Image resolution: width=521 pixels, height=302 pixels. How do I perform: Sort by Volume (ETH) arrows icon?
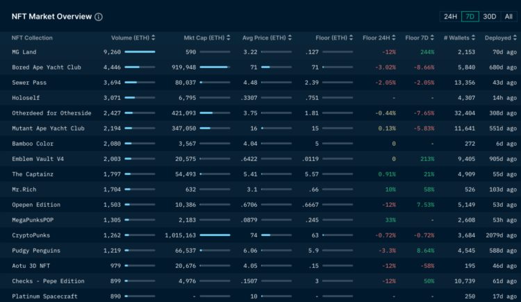pos(154,37)
